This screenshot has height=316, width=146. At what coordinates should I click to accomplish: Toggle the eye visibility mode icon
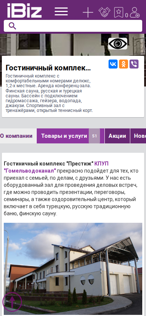(x=118, y=43)
